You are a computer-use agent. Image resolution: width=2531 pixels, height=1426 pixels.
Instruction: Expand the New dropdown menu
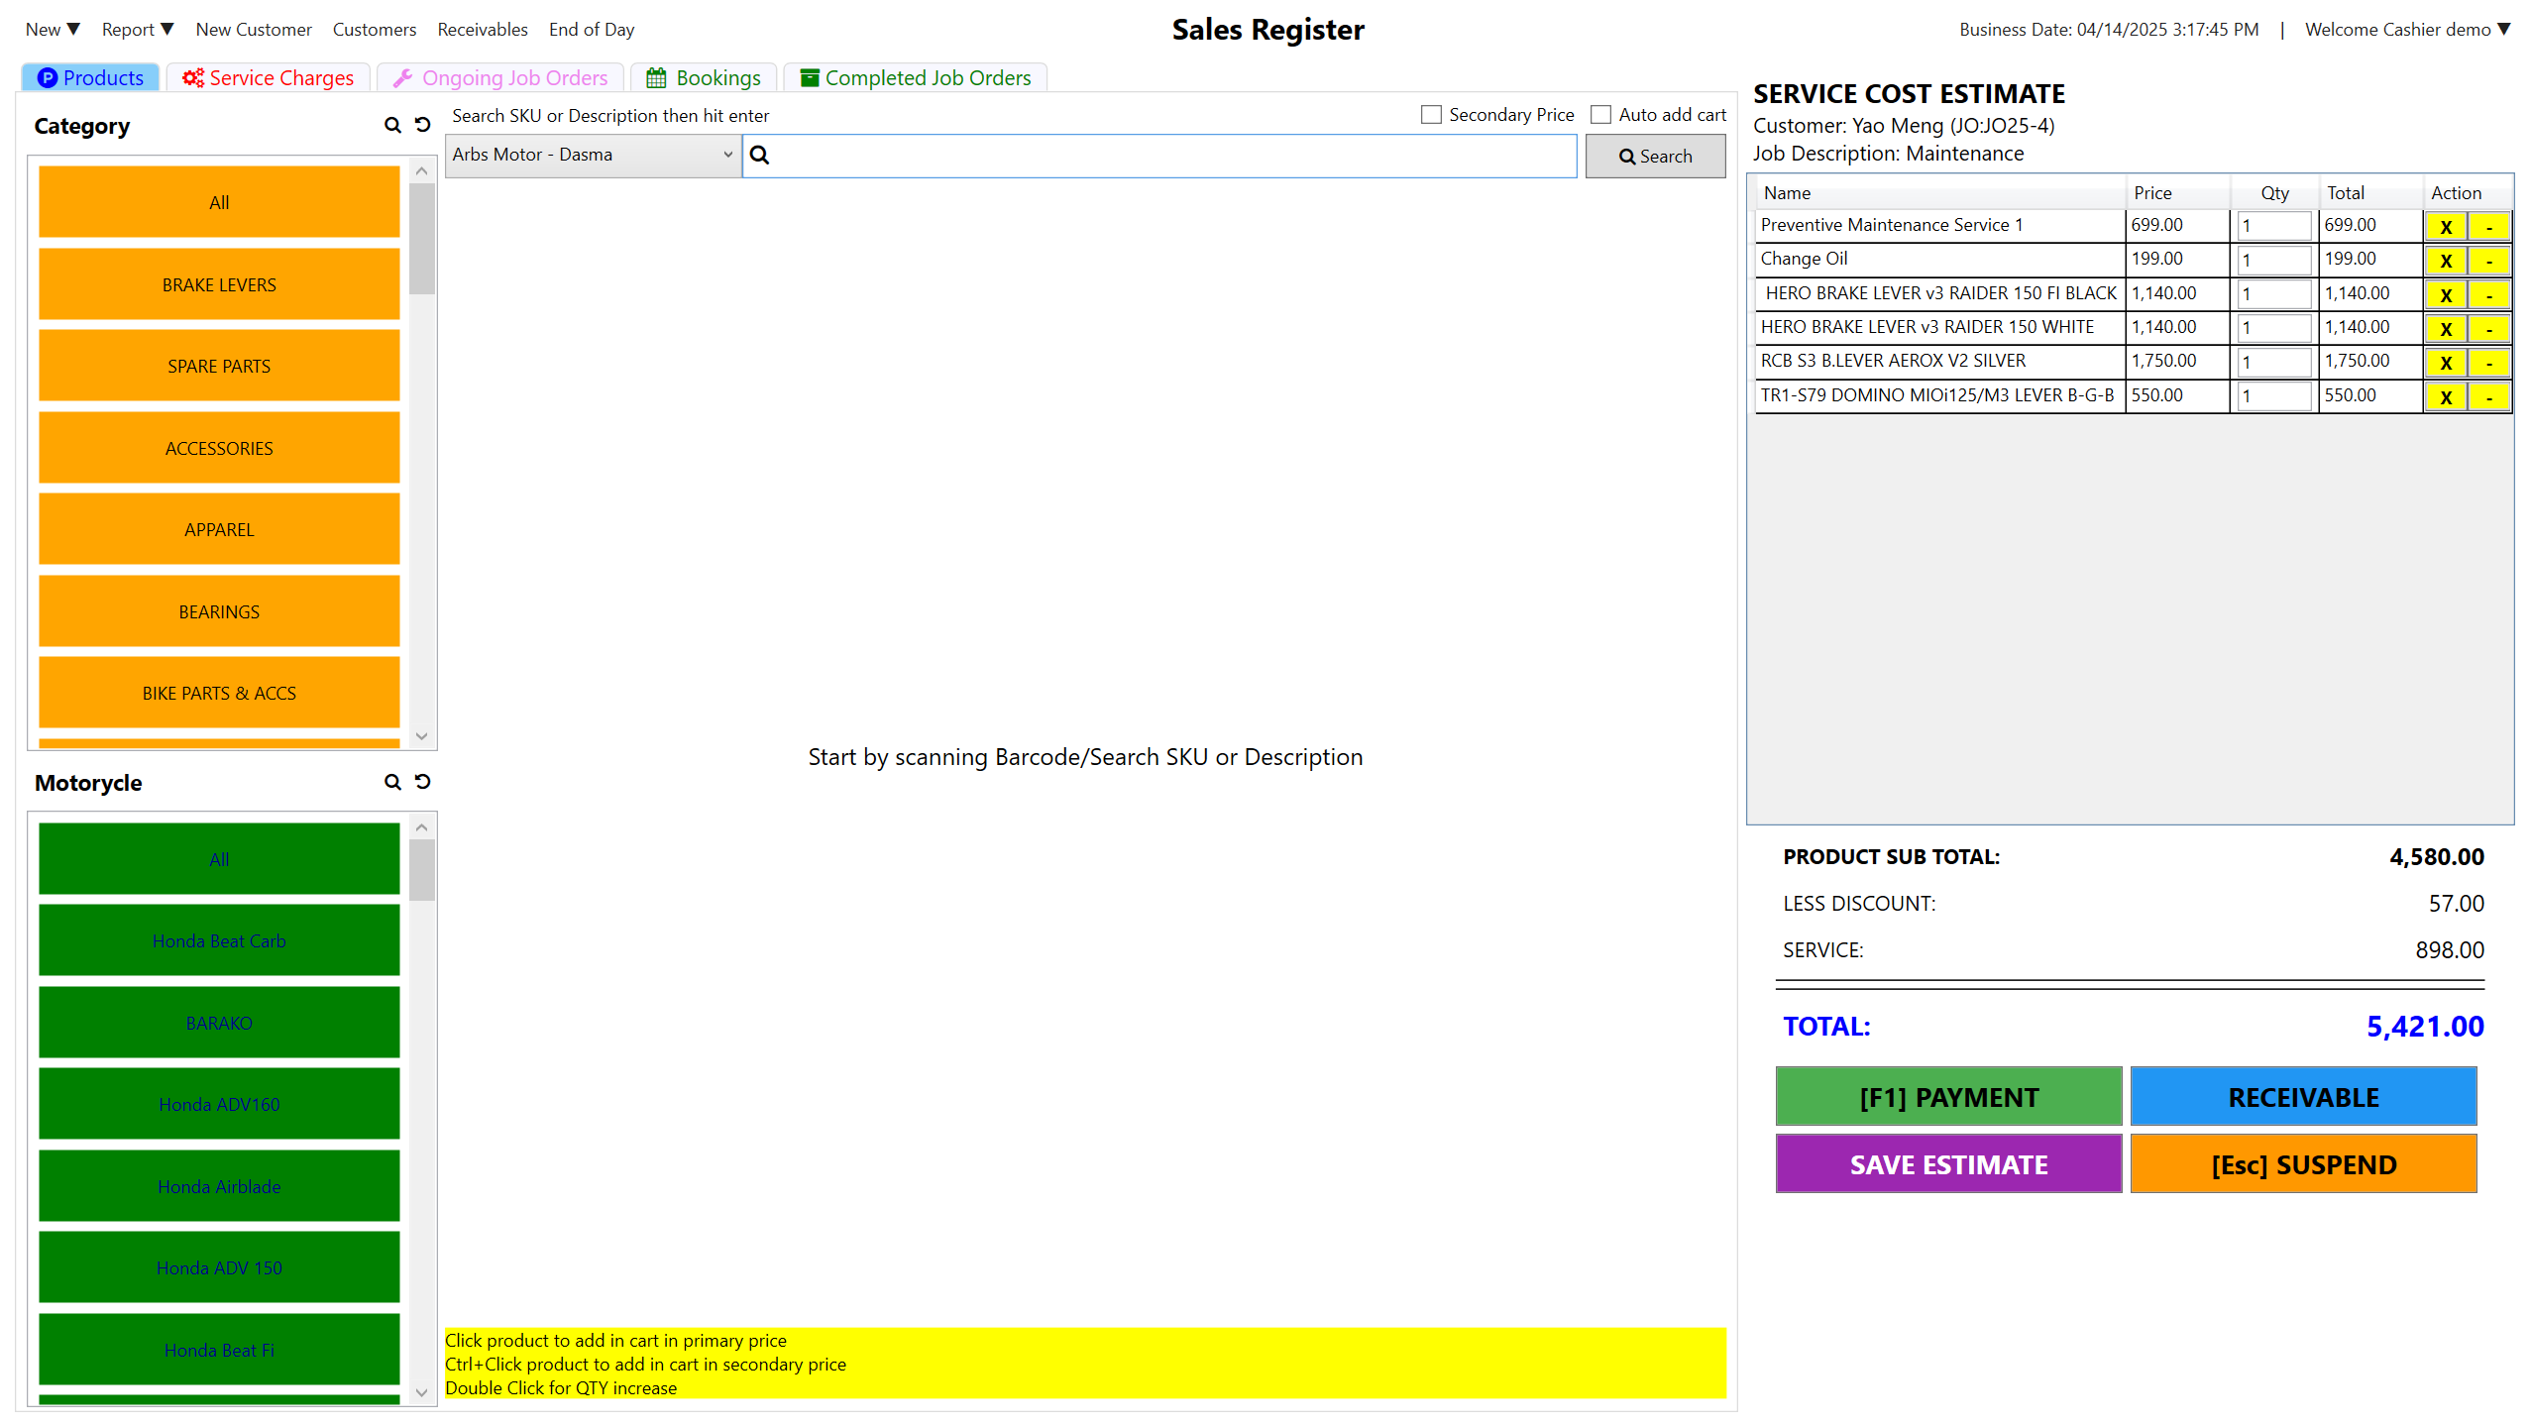coord(53,30)
